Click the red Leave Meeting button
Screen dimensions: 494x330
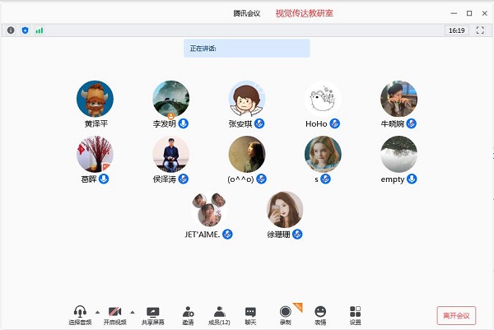(x=456, y=316)
